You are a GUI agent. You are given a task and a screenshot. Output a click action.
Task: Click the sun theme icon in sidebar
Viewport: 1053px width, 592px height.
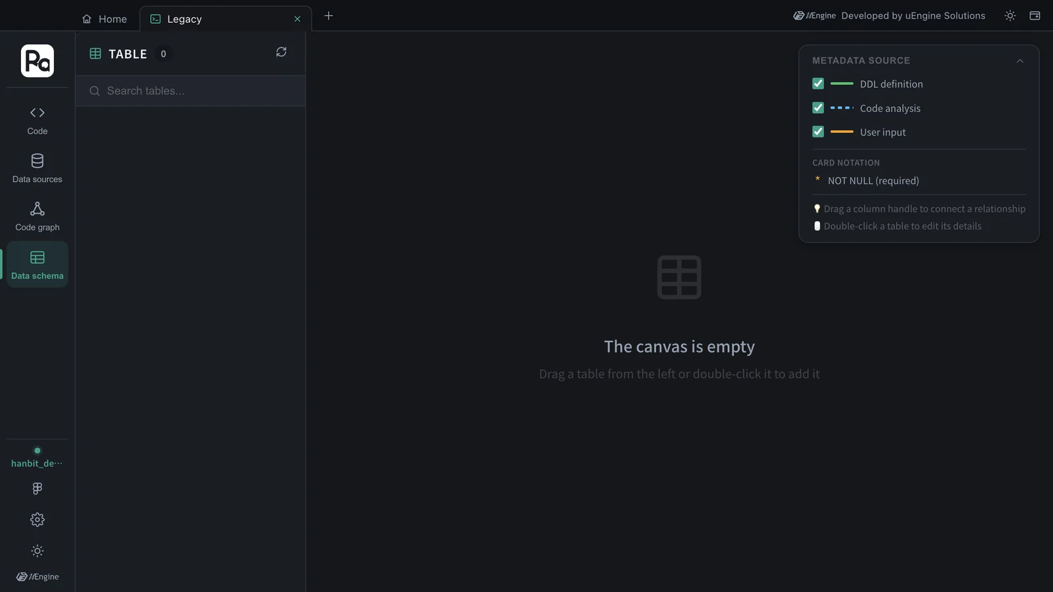(38, 551)
